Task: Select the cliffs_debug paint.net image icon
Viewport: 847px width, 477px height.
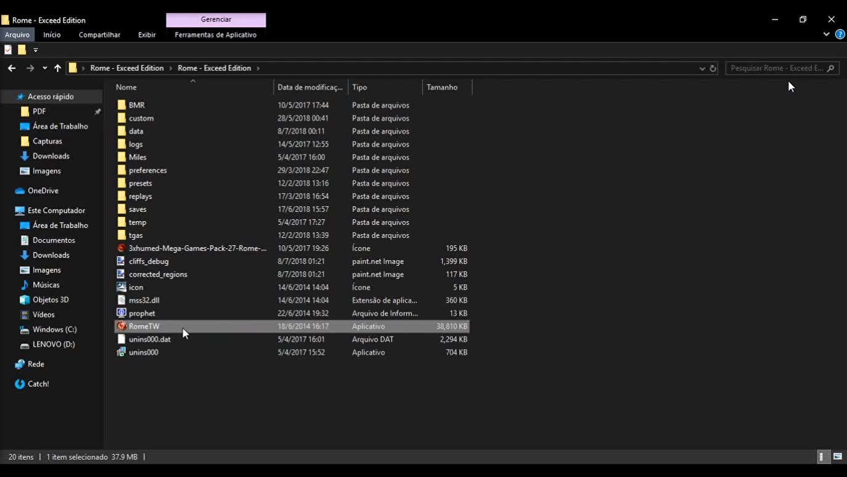Action: click(121, 261)
